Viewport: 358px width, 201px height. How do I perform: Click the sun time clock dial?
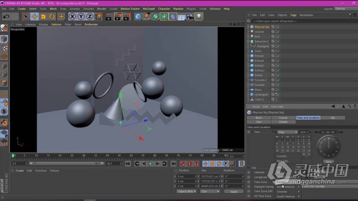pyautogui.click(x=328, y=147)
